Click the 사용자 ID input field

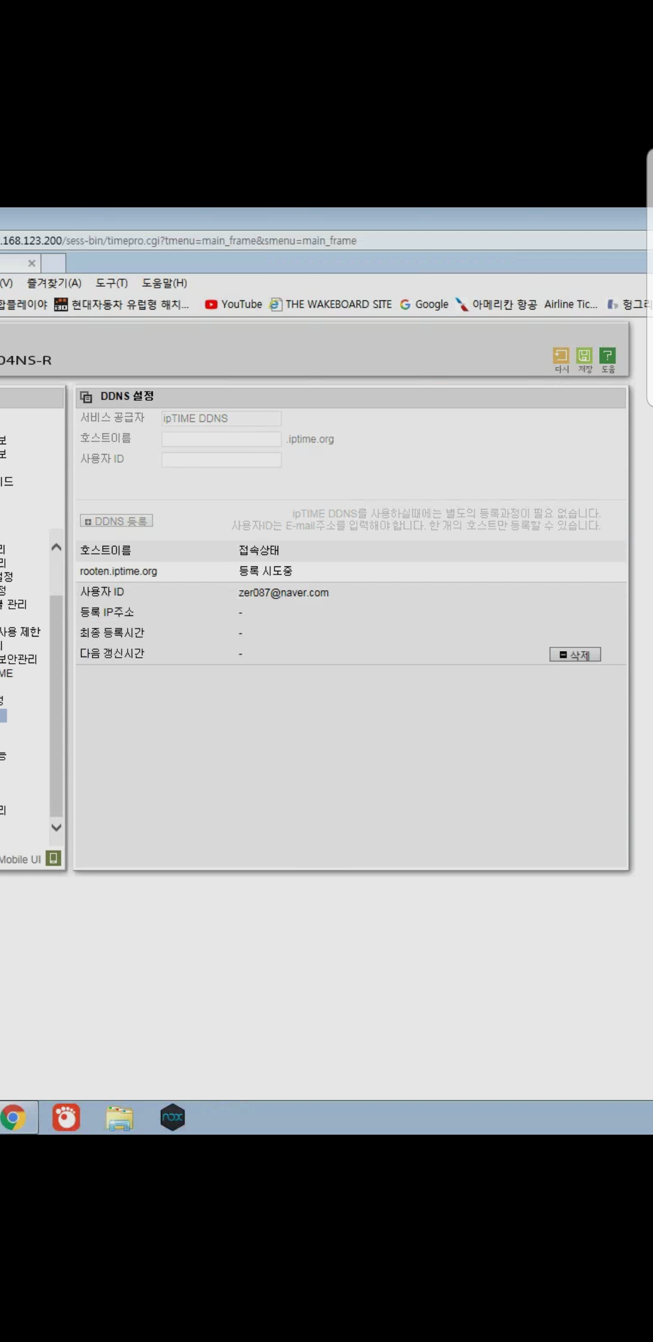(221, 459)
